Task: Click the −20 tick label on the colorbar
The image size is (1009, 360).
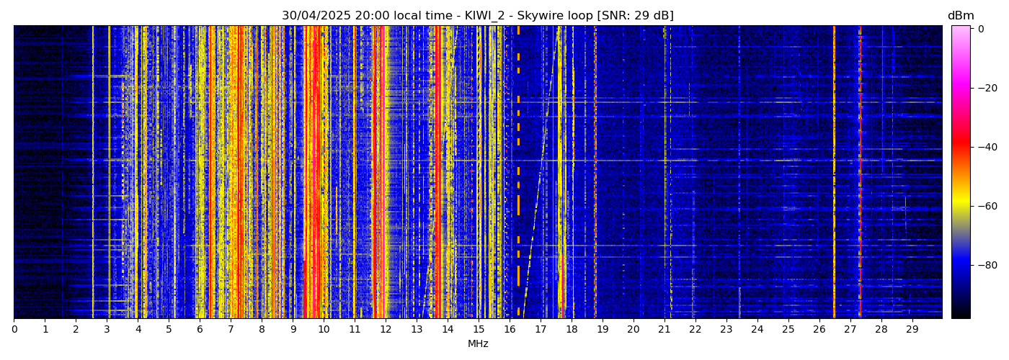Action: coord(986,88)
